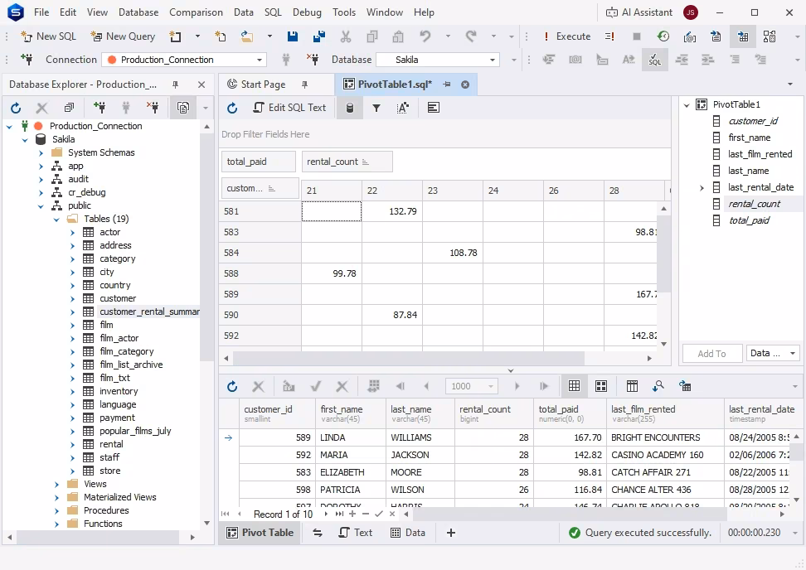Click the find search icon in grid toolbar

(658, 386)
